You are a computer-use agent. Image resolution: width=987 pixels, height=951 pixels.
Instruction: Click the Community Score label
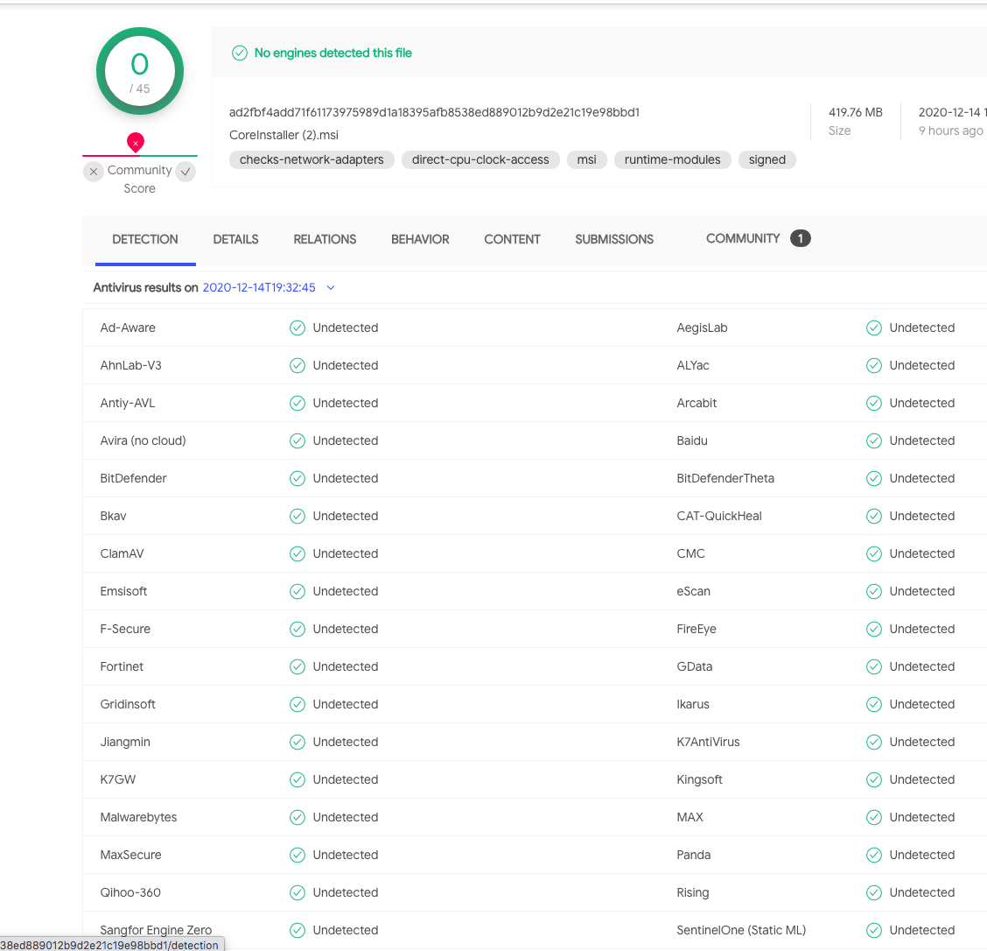point(140,180)
